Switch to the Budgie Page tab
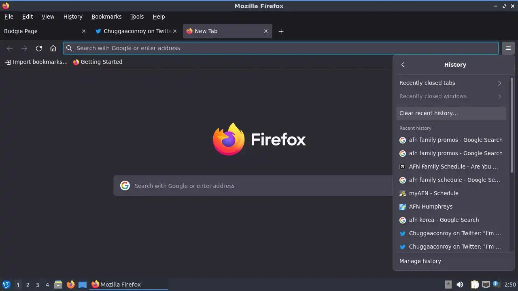Viewport: 518px width, 291px height. pos(45,31)
